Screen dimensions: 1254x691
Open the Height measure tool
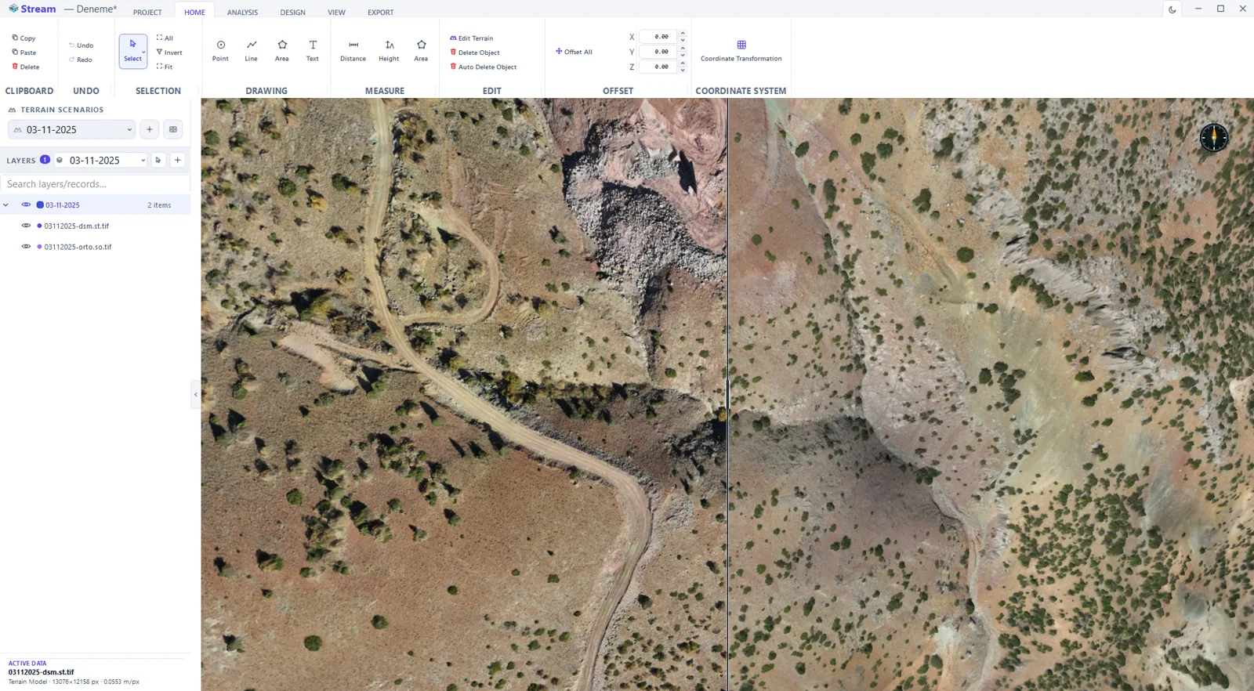click(x=389, y=50)
